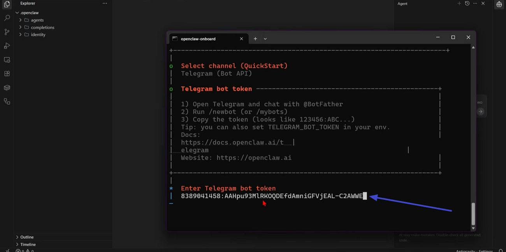This screenshot has height=252, width=506.
Task: Click the terminal vertical scrollbar thumb
Action: [473, 214]
